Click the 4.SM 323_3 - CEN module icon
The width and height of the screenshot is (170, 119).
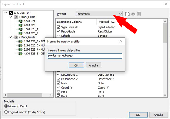click(20, 54)
